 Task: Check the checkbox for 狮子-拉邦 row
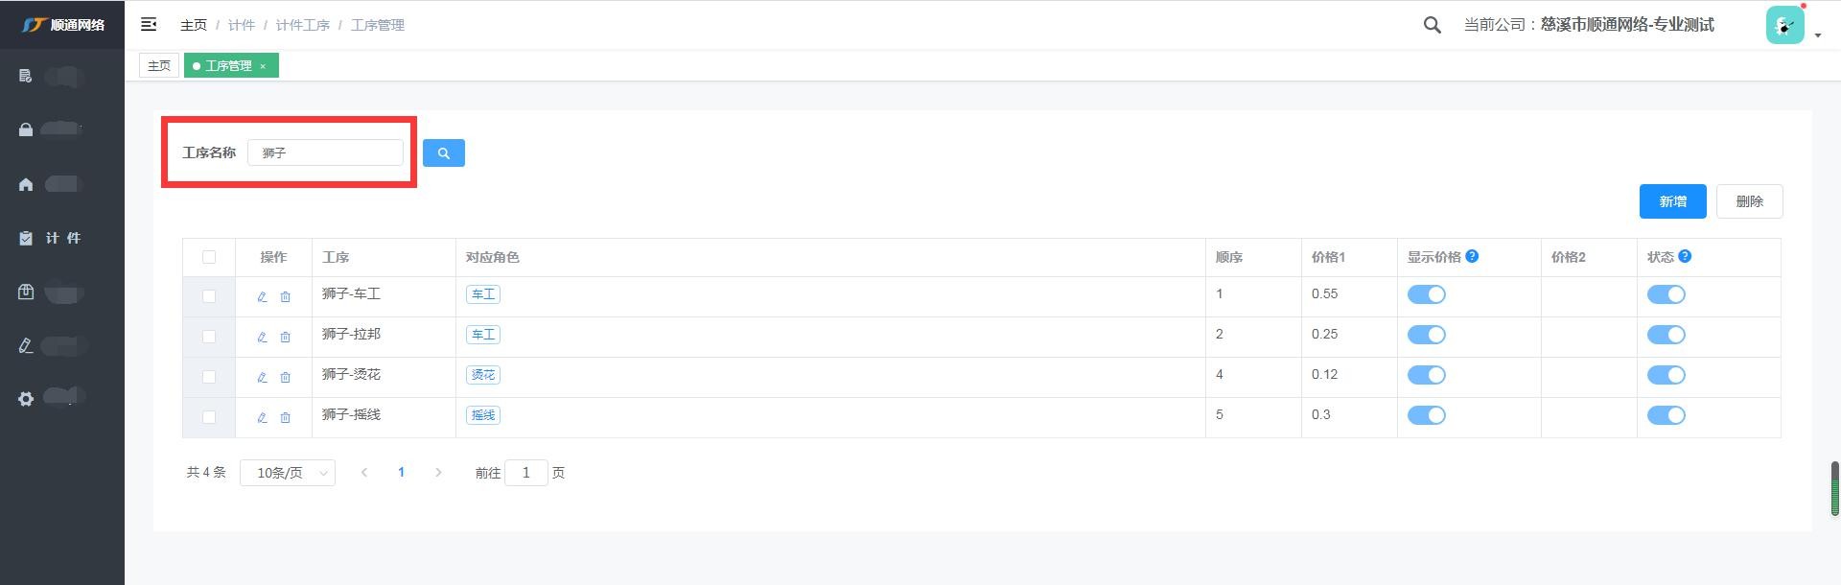click(x=209, y=337)
